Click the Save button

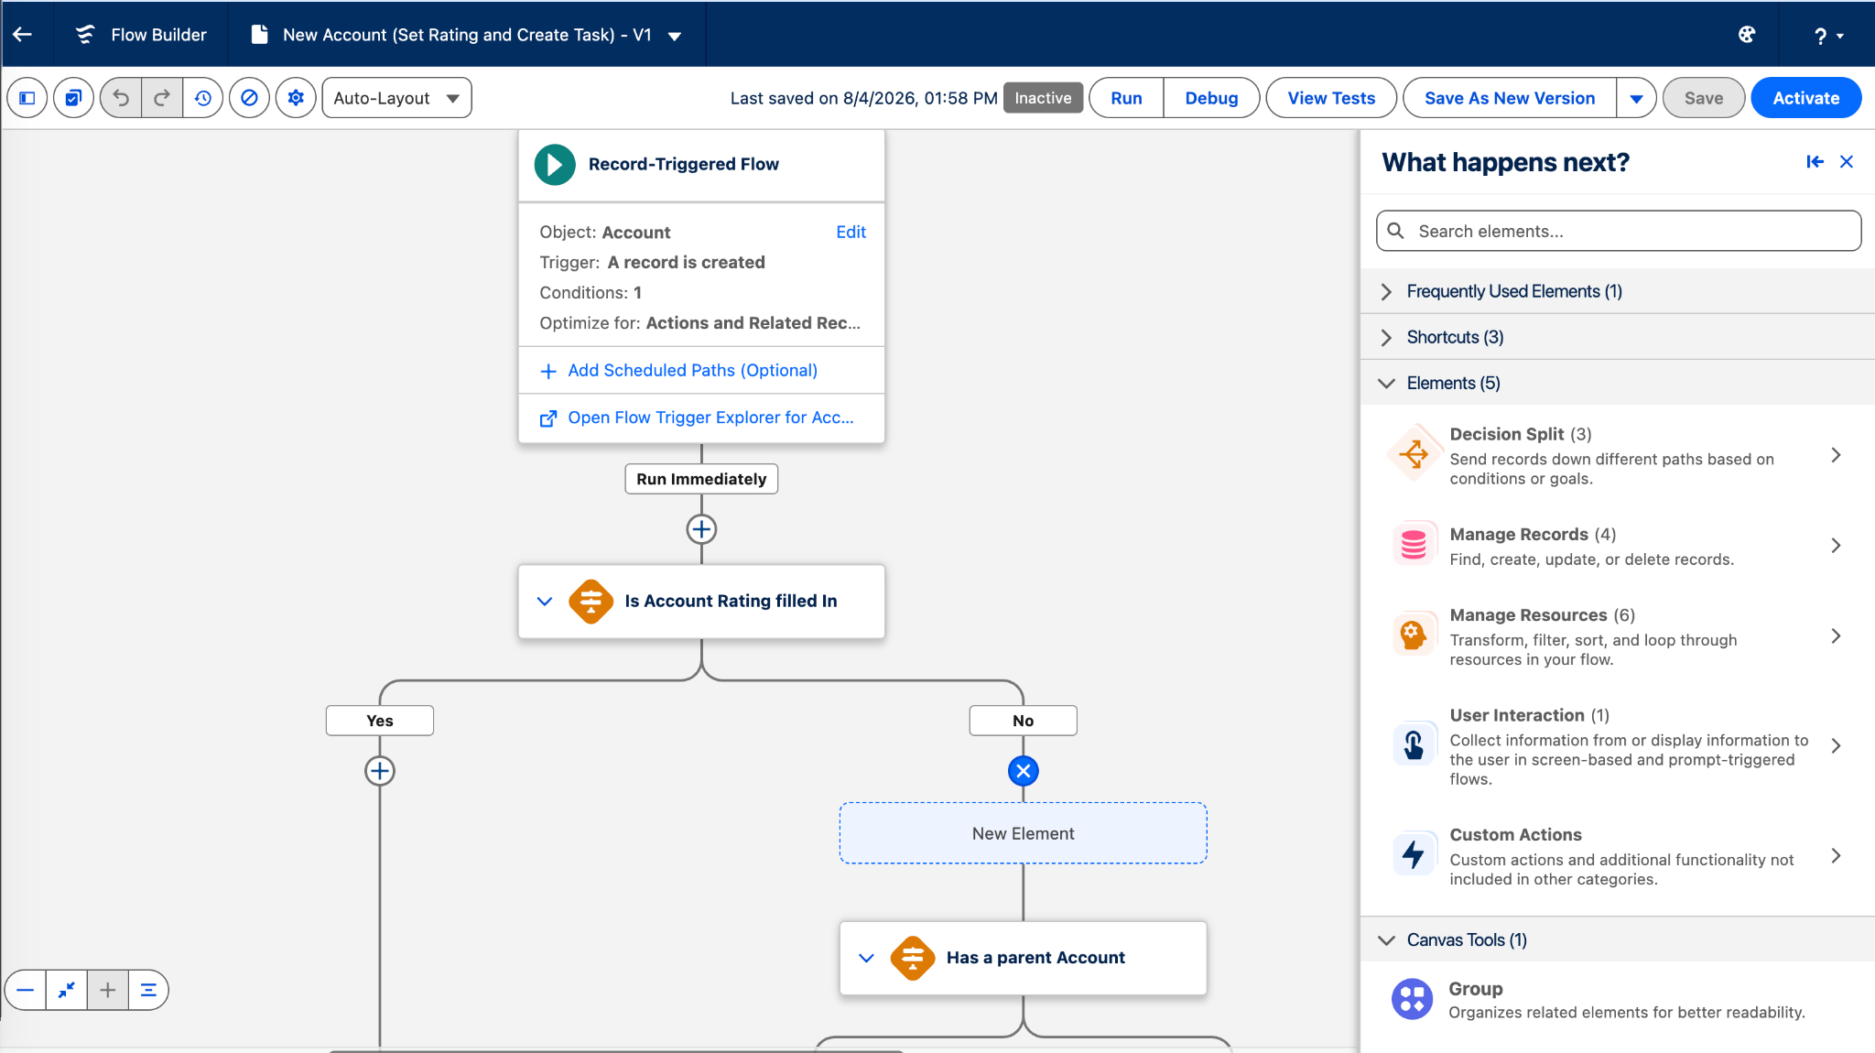(x=1703, y=98)
